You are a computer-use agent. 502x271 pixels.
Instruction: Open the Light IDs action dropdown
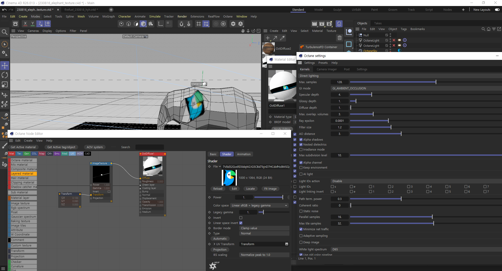tap(416, 181)
